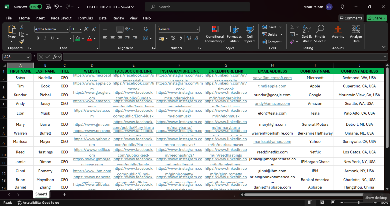
Task: Open the Fill Color dropdown arrow
Action: point(83,38)
